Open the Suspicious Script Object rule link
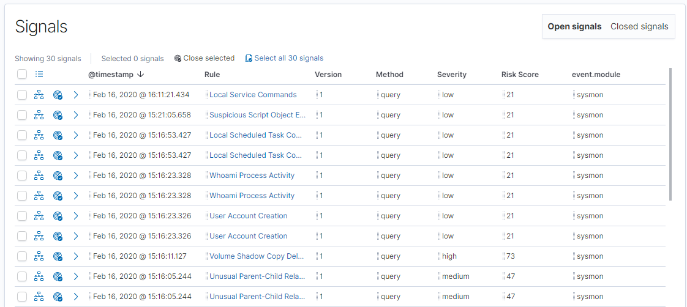Image resolution: width=687 pixels, height=307 pixels. pyautogui.click(x=258, y=114)
